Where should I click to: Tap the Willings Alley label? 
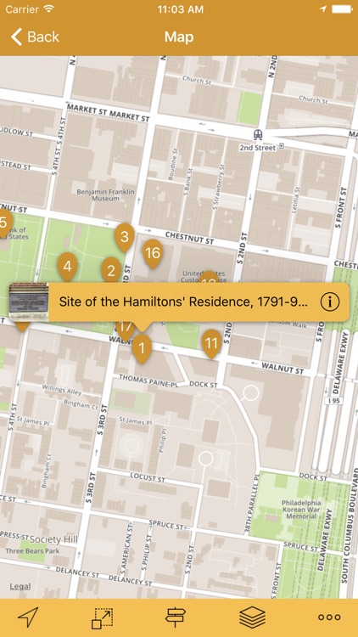point(62,390)
